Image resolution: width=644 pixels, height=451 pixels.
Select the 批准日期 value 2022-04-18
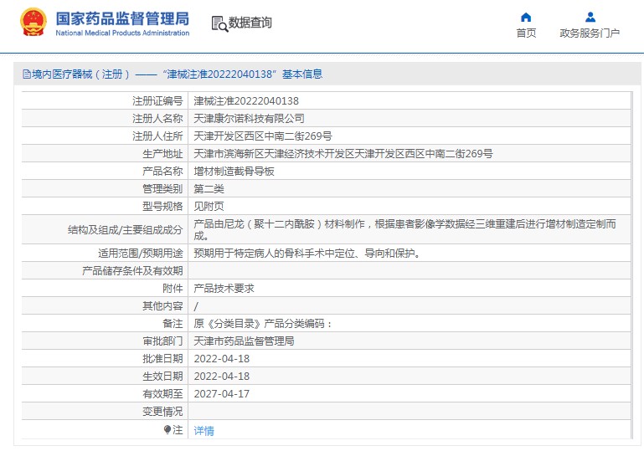[x=221, y=359]
